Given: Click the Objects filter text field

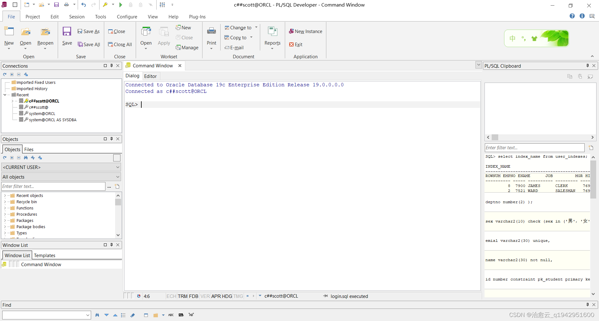Looking at the screenshot, I should point(53,186).
